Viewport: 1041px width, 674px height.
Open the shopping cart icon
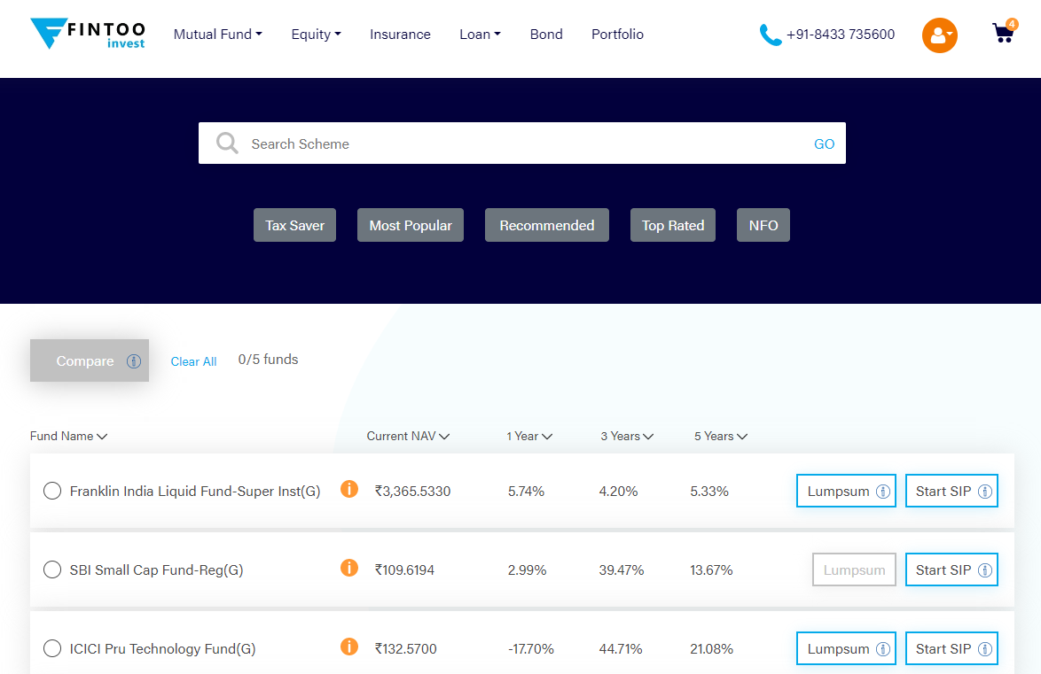(1003, 33)
